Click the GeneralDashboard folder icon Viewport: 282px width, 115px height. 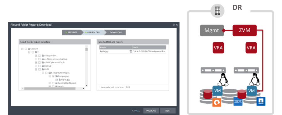(56, 83)
